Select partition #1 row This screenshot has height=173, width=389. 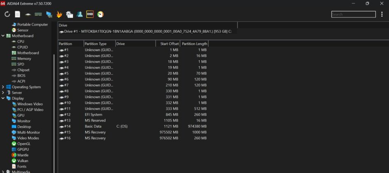133,50
